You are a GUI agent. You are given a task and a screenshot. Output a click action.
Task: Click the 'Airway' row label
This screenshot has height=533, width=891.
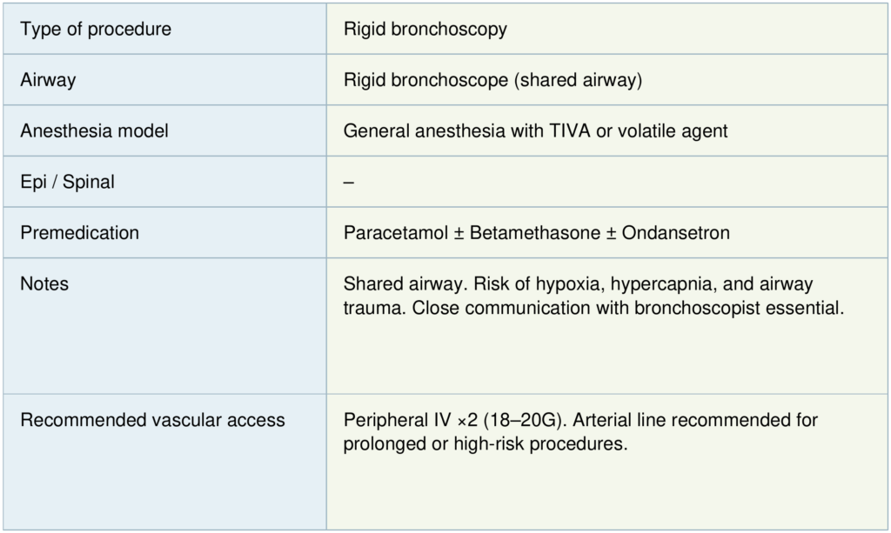click(x=48, y=80)
